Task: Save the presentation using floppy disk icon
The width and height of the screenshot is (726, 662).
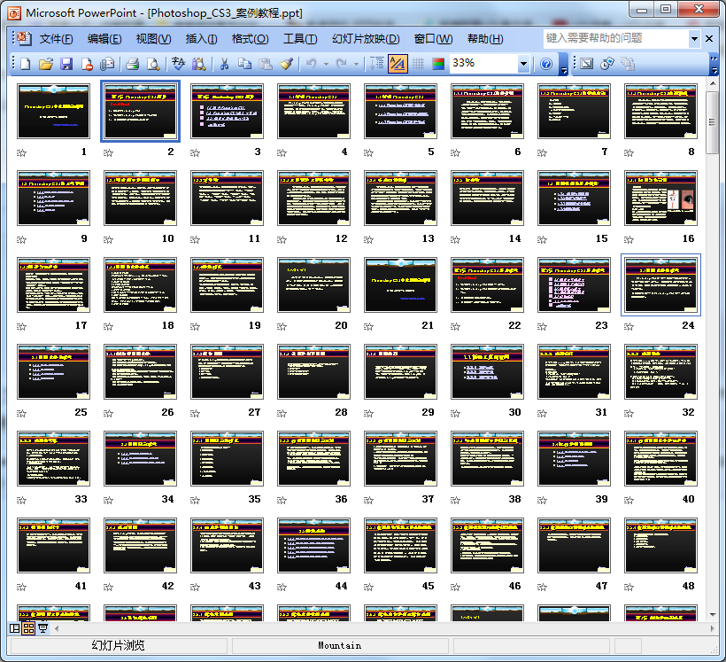Action: [66, 64]
